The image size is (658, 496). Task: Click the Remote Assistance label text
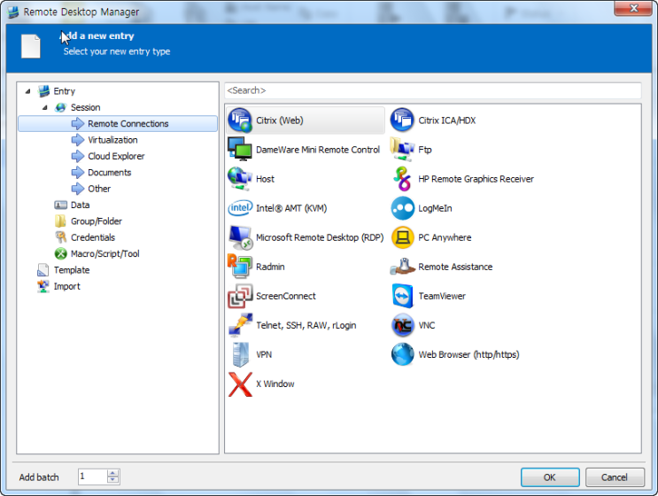pos(455,267)
